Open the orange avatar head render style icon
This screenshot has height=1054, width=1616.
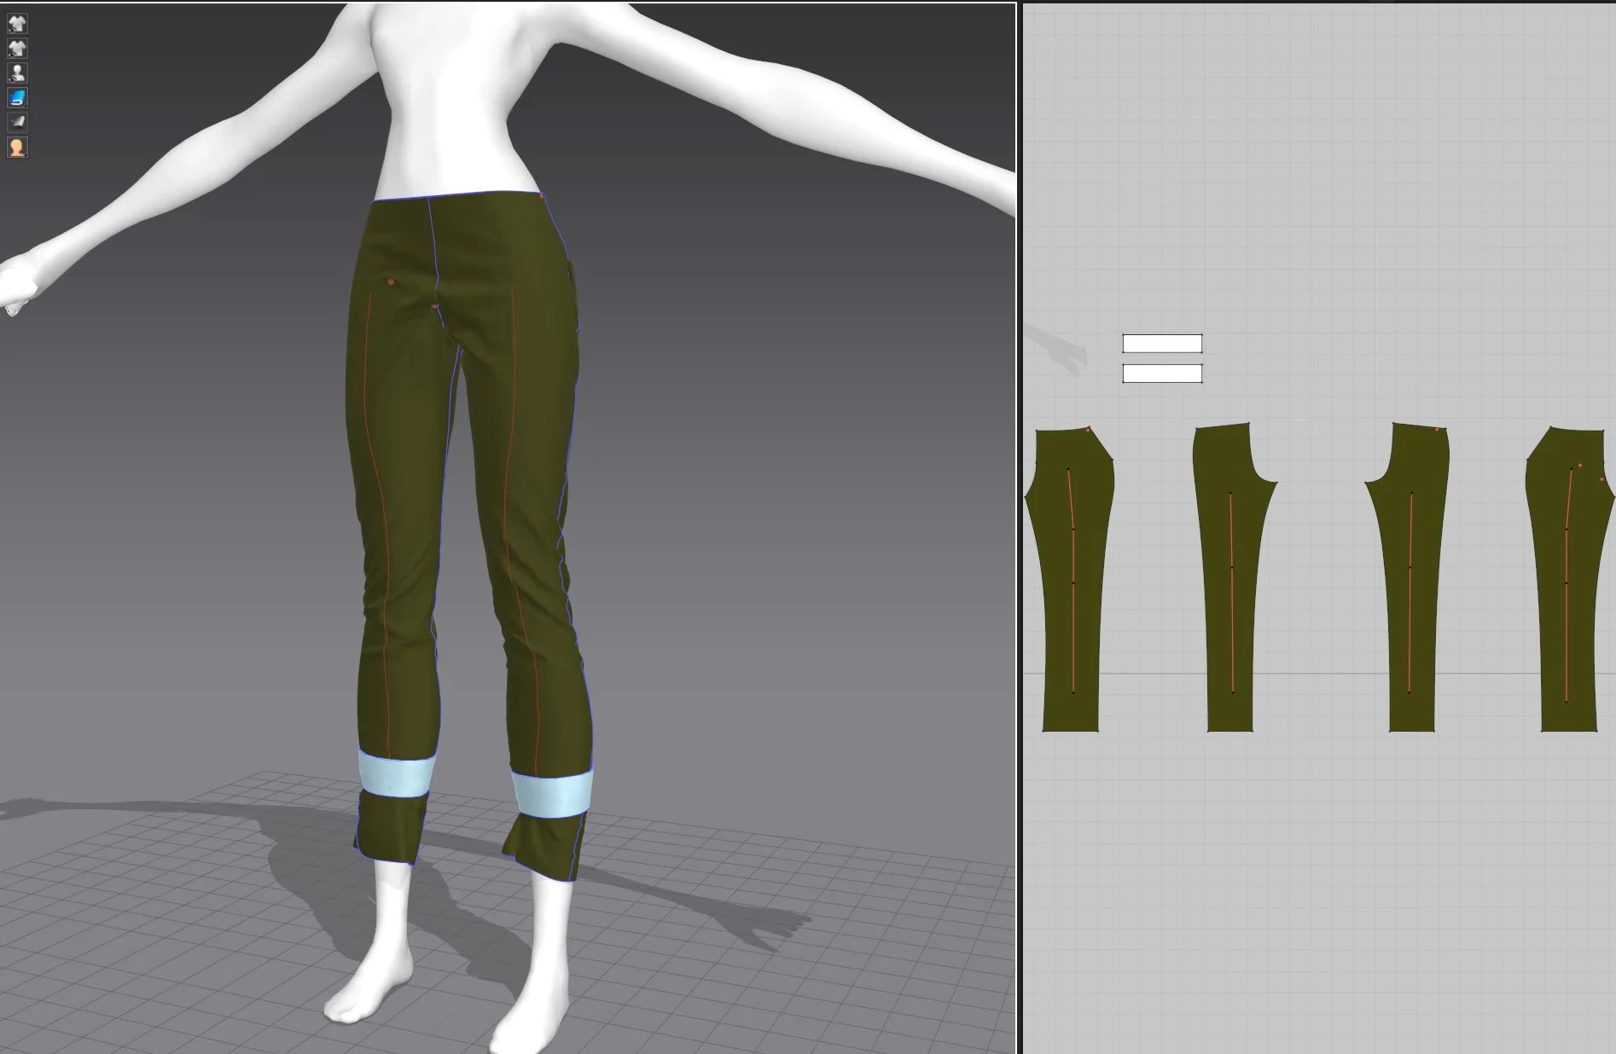tap(17, 147)
